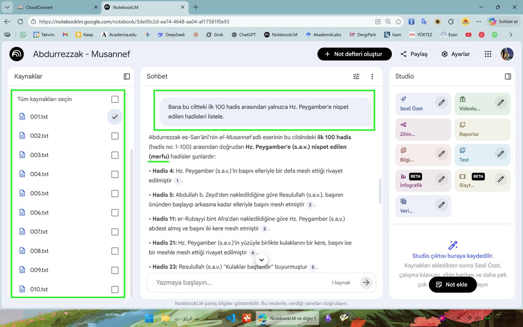Open citation 3 after Hadis 11

point(264,228)
